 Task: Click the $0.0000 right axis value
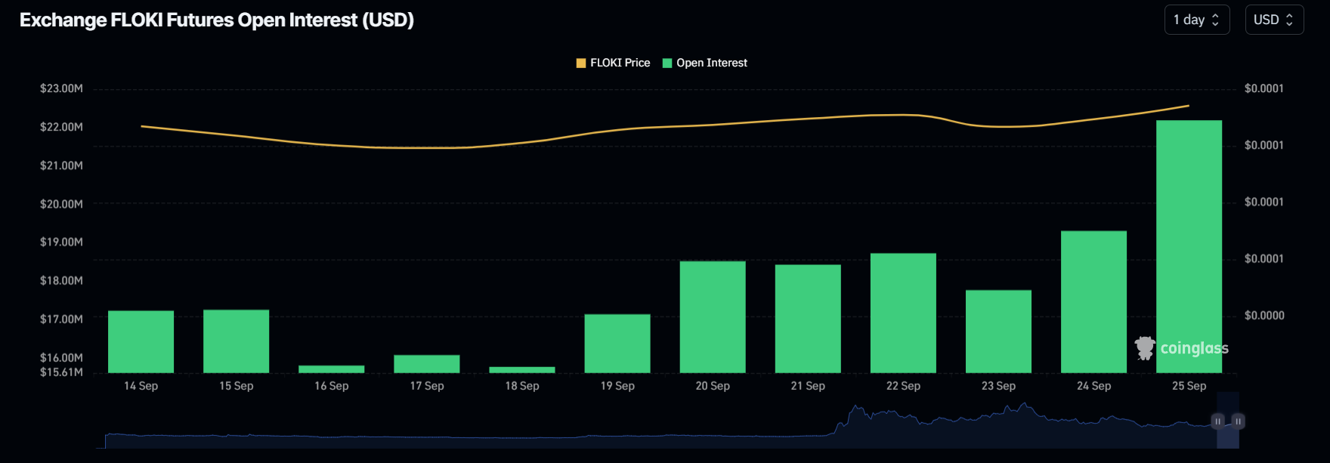pos(1263,316)
